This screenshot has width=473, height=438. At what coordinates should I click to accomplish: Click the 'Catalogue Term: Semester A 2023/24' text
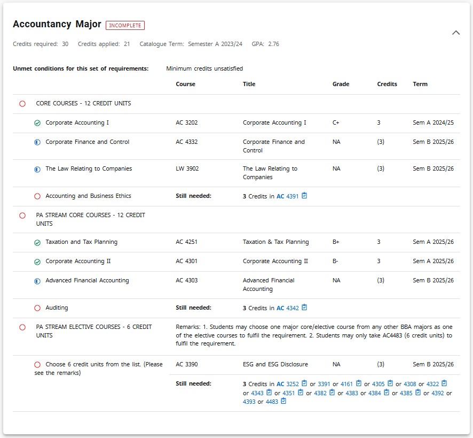pyautogui.click(x=191, y=44)
